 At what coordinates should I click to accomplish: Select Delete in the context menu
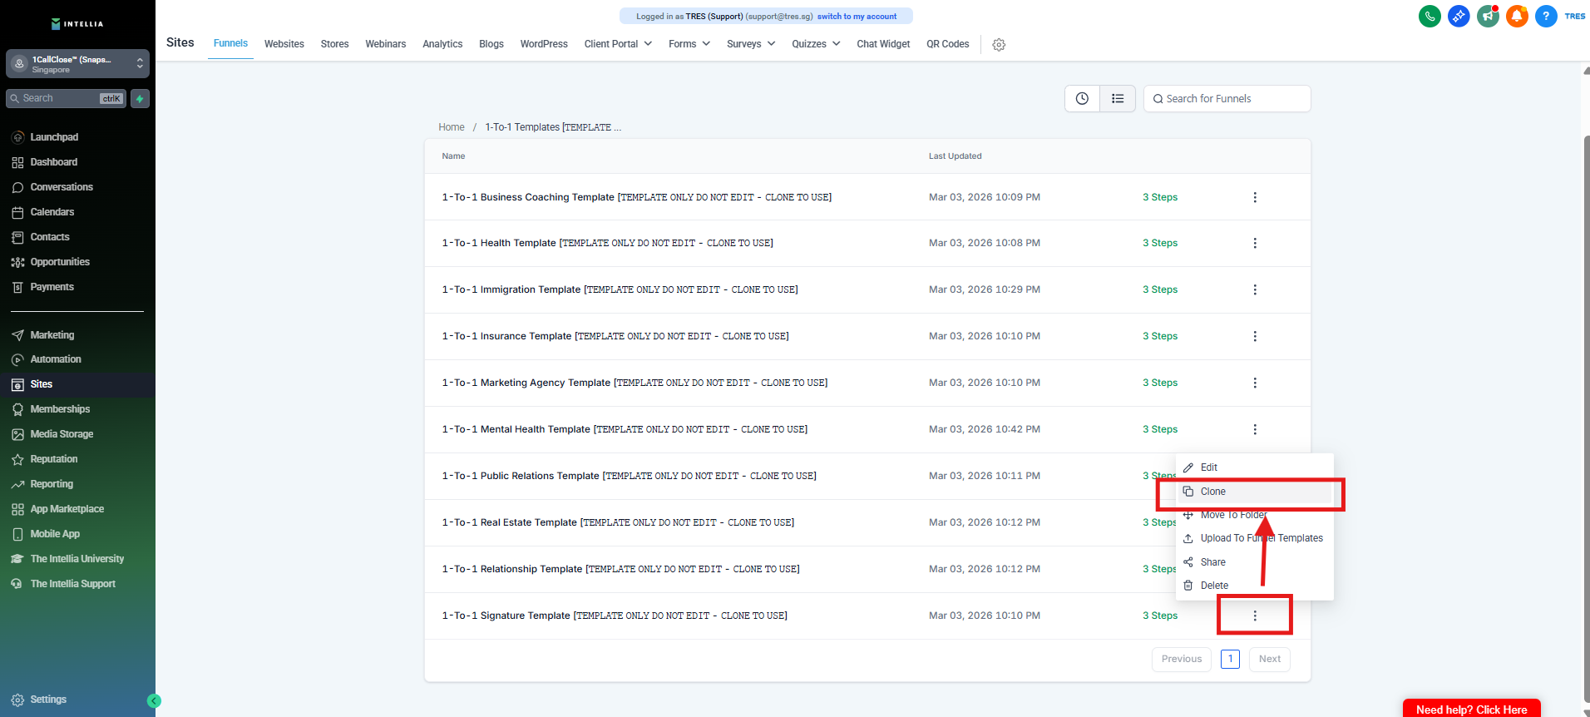pos(1254,586)
